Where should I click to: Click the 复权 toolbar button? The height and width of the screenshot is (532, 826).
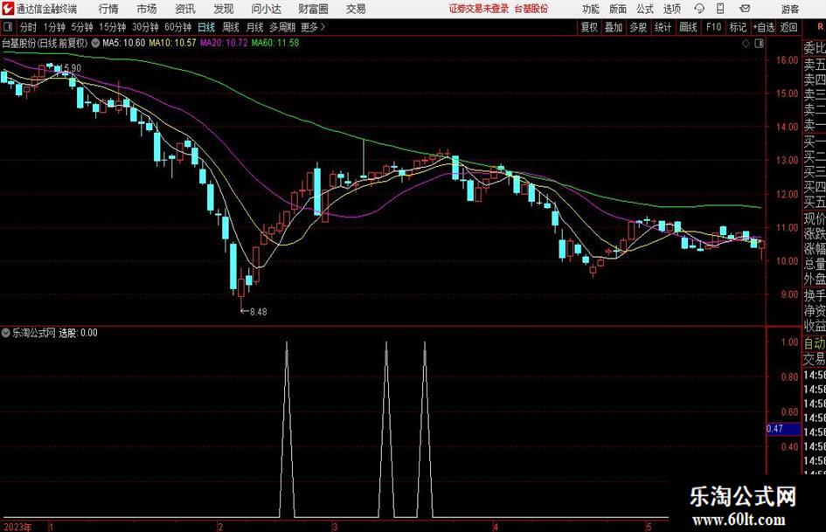click(589, 27)
